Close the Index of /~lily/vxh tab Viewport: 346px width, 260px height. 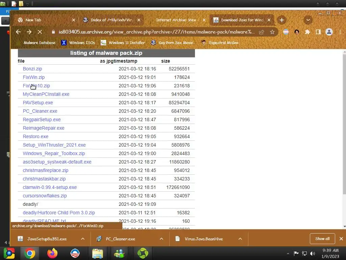(139, 20)
